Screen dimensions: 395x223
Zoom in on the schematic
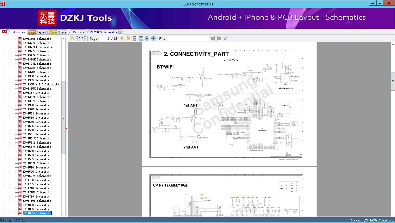point(153,38)
